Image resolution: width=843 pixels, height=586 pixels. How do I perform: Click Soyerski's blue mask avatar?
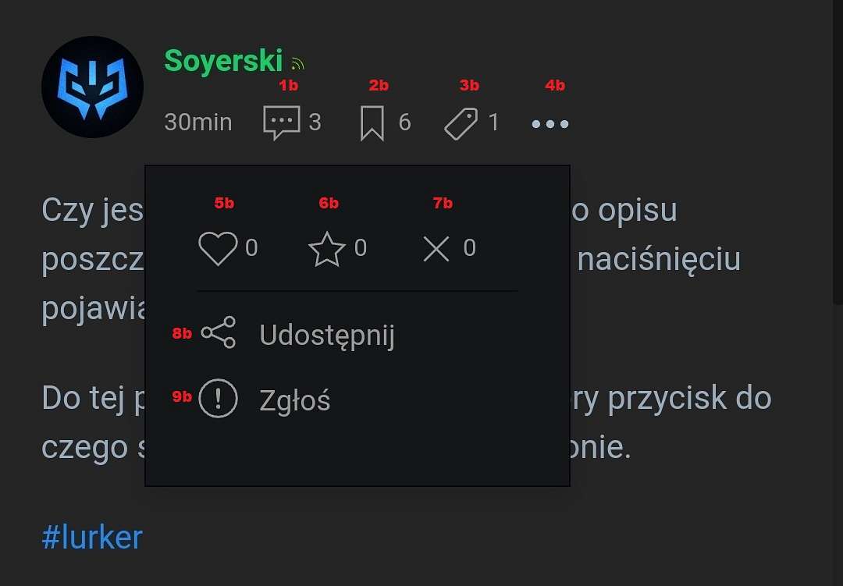(92, 87)
